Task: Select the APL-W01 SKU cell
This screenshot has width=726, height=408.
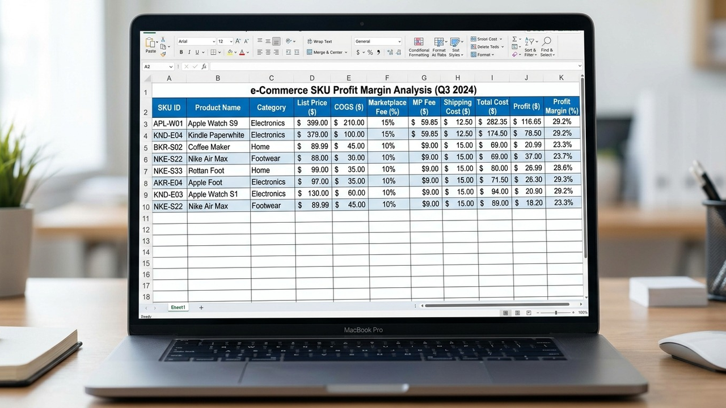Action: (169, 123)
